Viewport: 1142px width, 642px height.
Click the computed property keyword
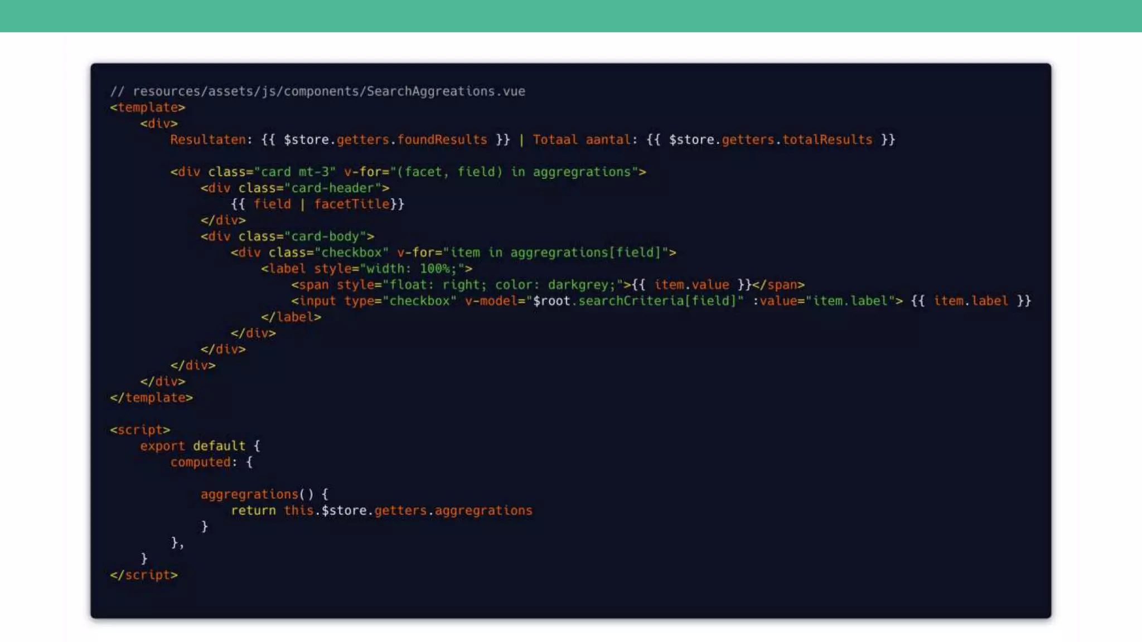pyautogui.click(x=200, y=463)
